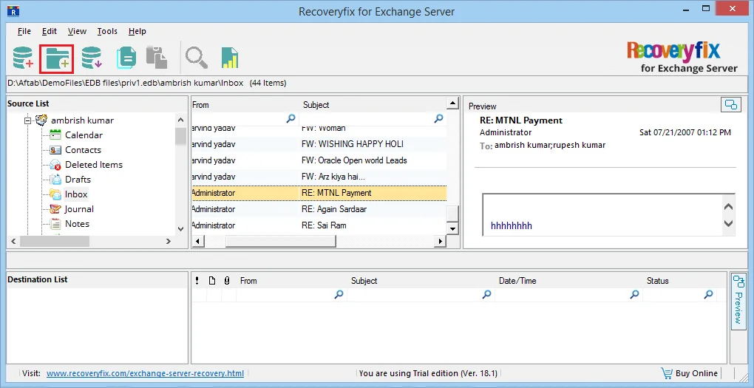Open the View menu
This screenshot has height=388, width=754.
tap(77, 31)
